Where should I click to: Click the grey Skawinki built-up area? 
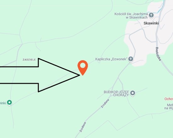143,44
